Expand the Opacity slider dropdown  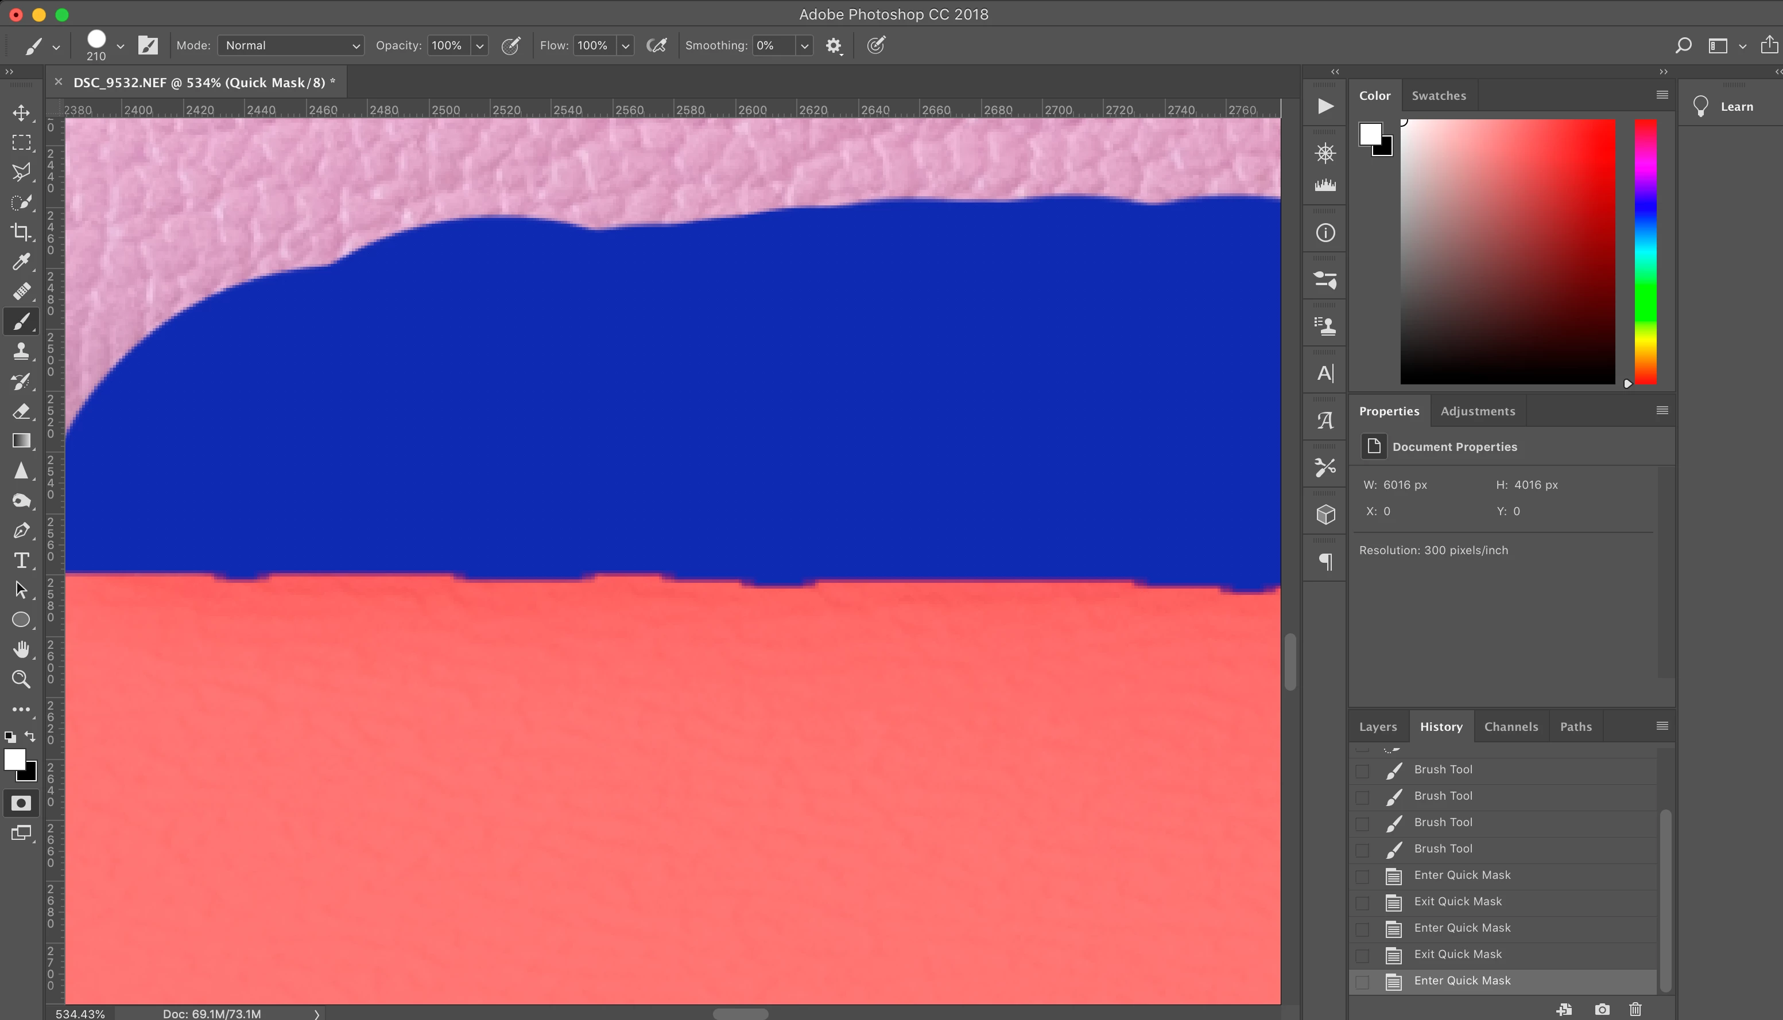[x=479, y=46]
